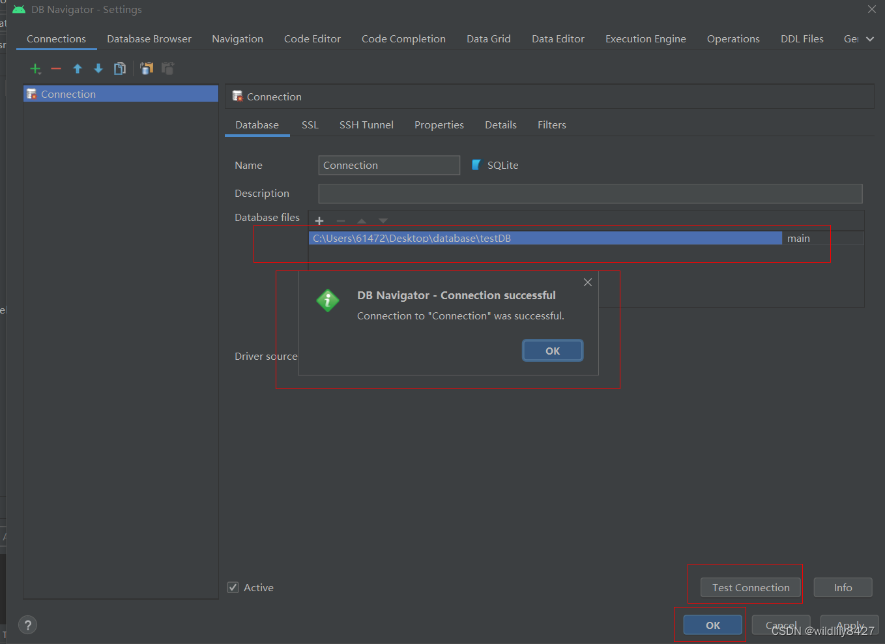Switch to DDL Files tab
The image size is (885, 644).
tap(802, 39)
